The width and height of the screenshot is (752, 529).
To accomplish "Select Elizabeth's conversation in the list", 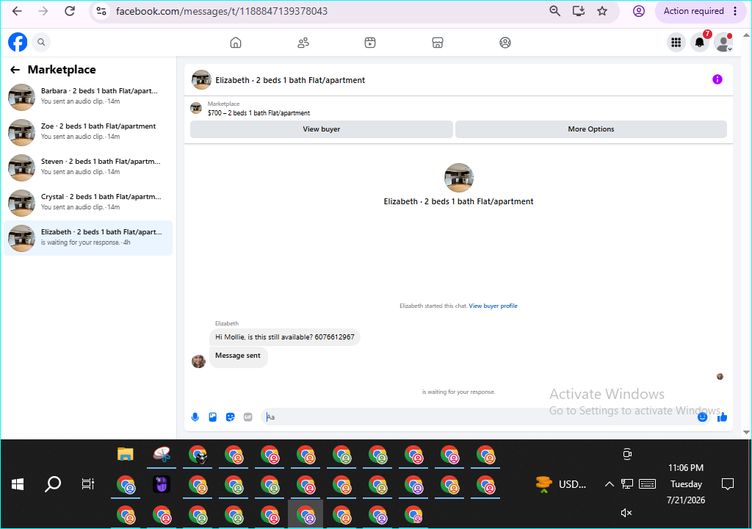I will (88, 238).
